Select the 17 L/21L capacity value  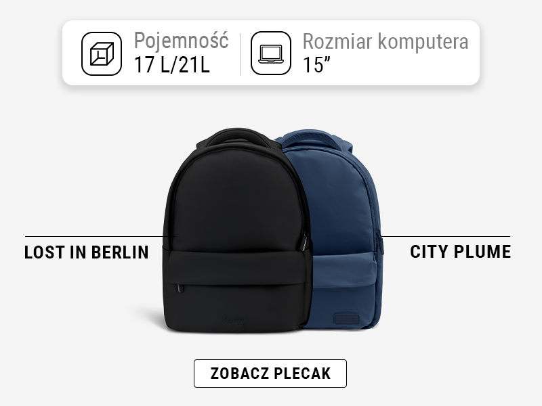tap(172, 64)
